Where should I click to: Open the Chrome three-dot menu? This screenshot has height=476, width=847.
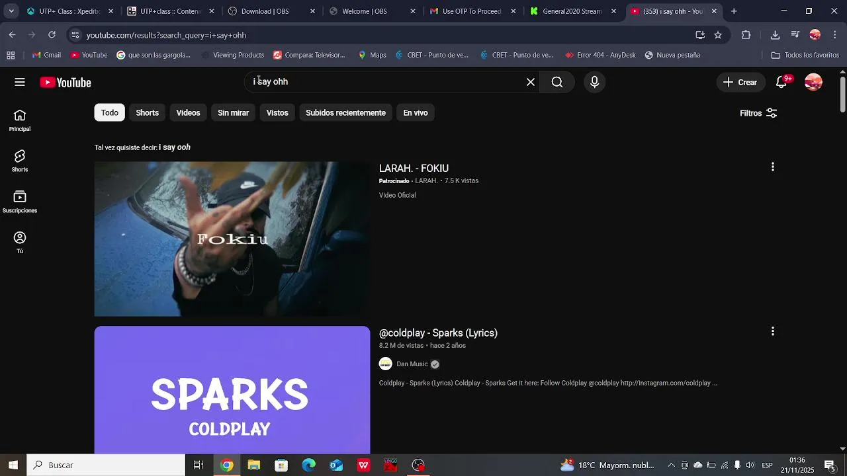point(834,35)
